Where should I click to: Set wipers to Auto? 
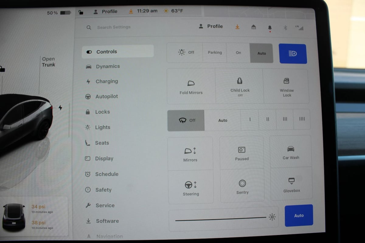pyautogui.click(x=223, y=120)
